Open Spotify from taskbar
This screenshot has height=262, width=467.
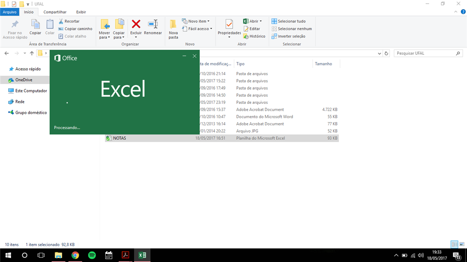(x=92, y=255)
